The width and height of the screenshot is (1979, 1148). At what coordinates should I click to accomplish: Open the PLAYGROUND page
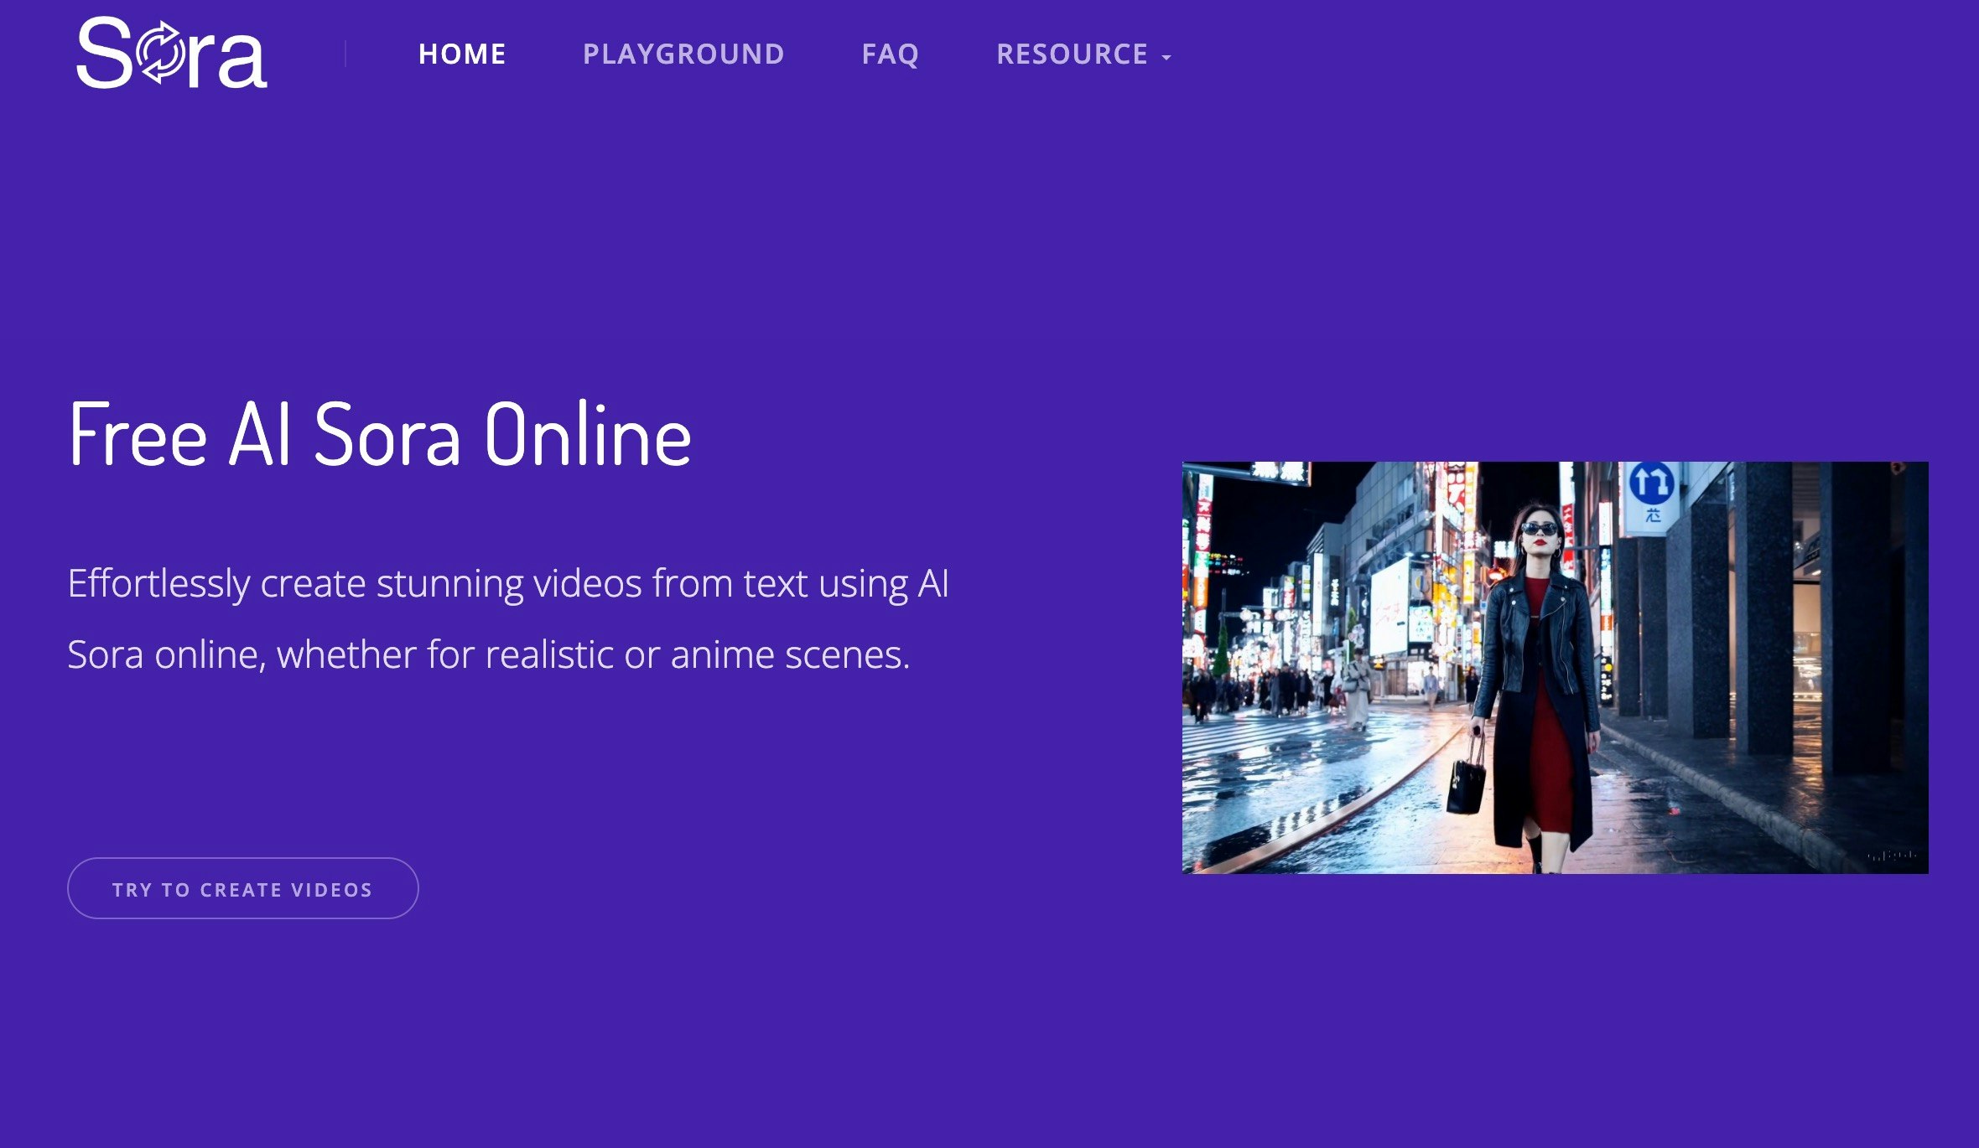pos(683,54)
